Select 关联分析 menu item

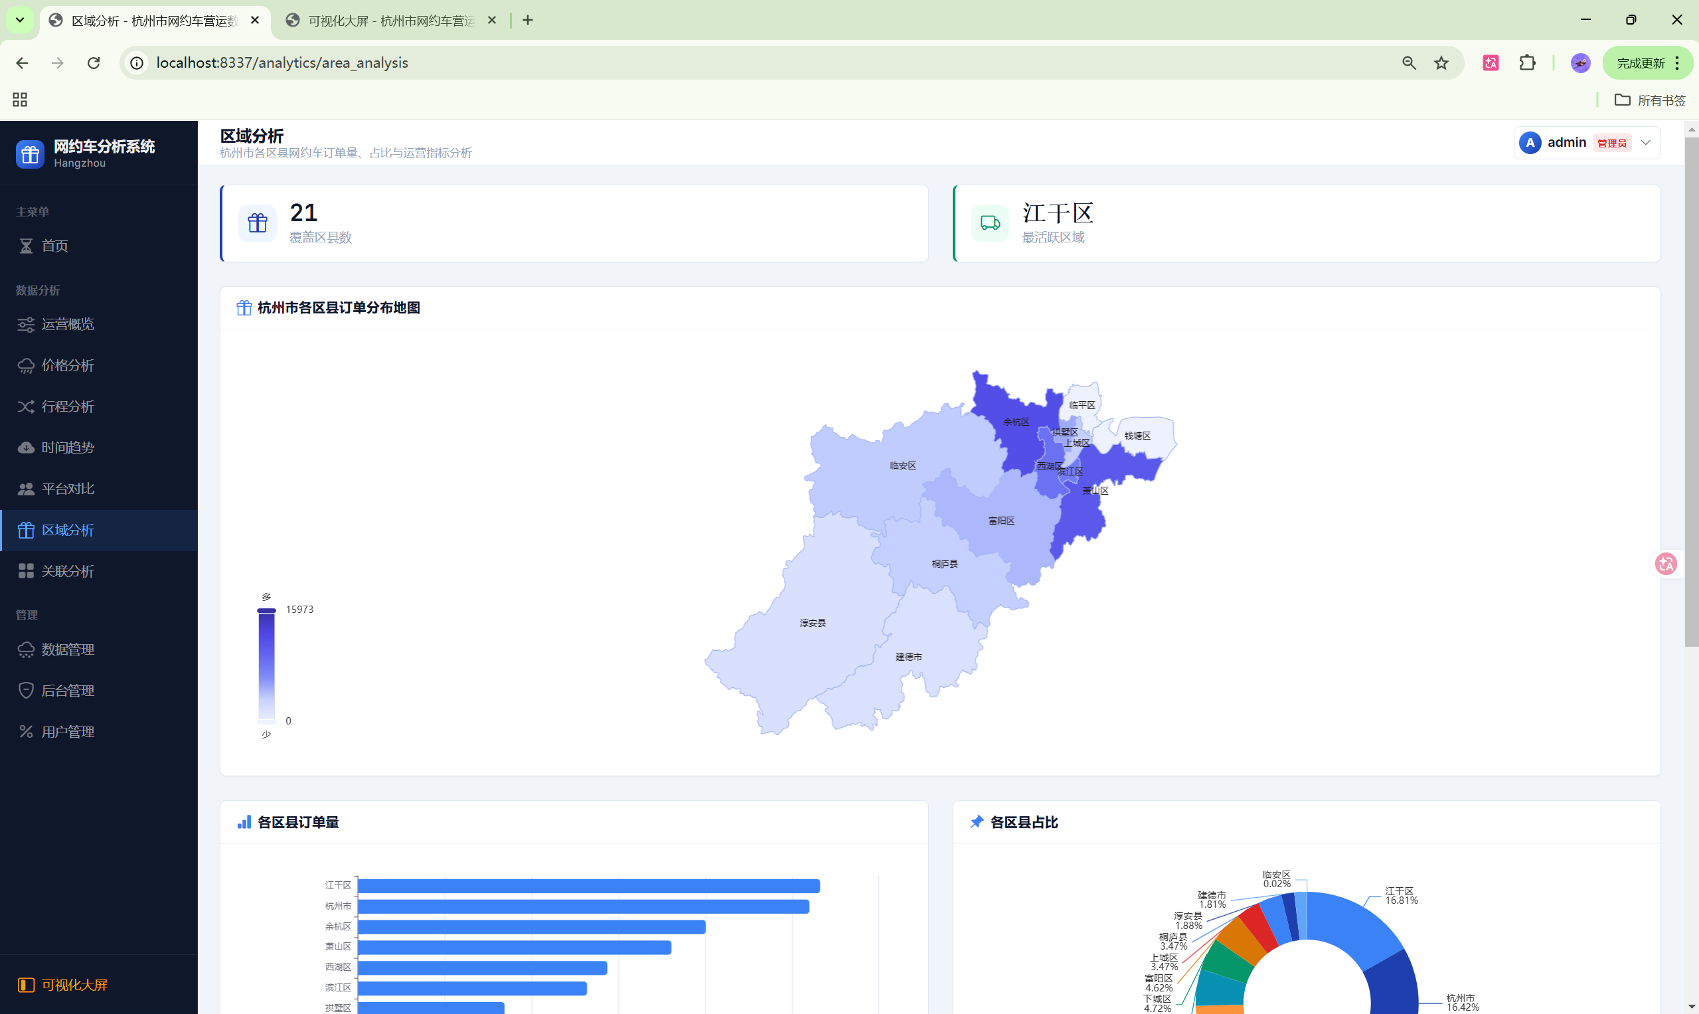point(68,571)
